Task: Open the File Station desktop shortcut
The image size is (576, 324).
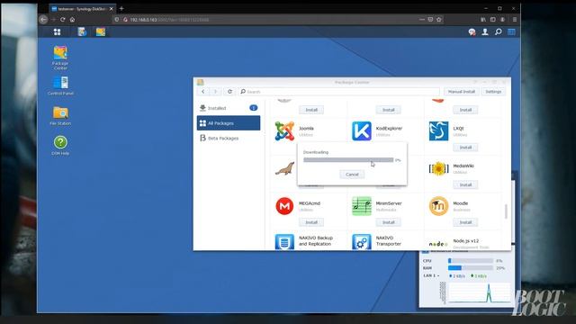Action: tap(60, 116)
